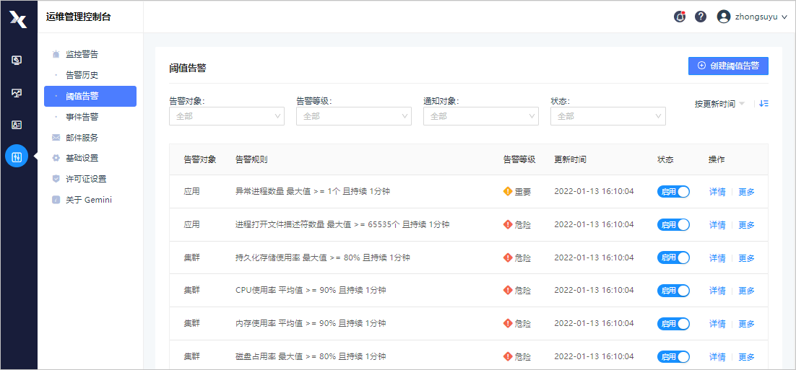The height and width of the screenshot is (370, 796).
Task: Open 详情 for the 异常进程数量 rule
Action: (x=717, y=192)
